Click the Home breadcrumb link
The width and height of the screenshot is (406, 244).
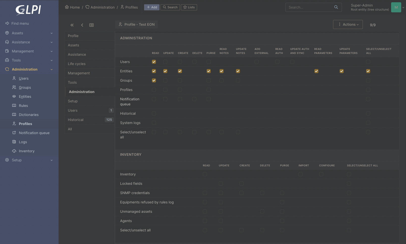pos(72,7)
